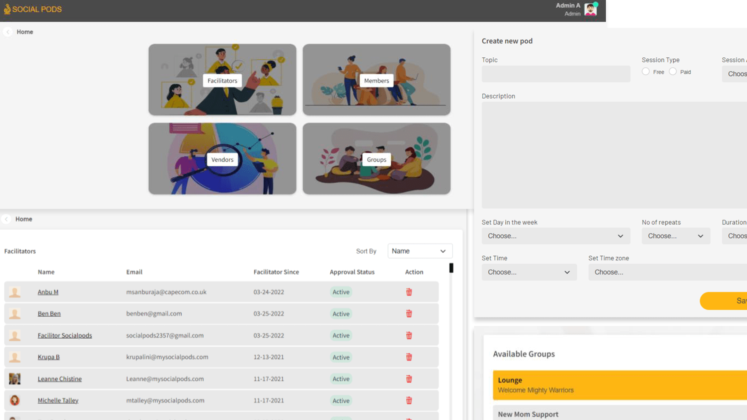Click trash icon in Ben Ben row
This screenshot has height=420, width=747.
pyautogui.click(x=409, y=313)
